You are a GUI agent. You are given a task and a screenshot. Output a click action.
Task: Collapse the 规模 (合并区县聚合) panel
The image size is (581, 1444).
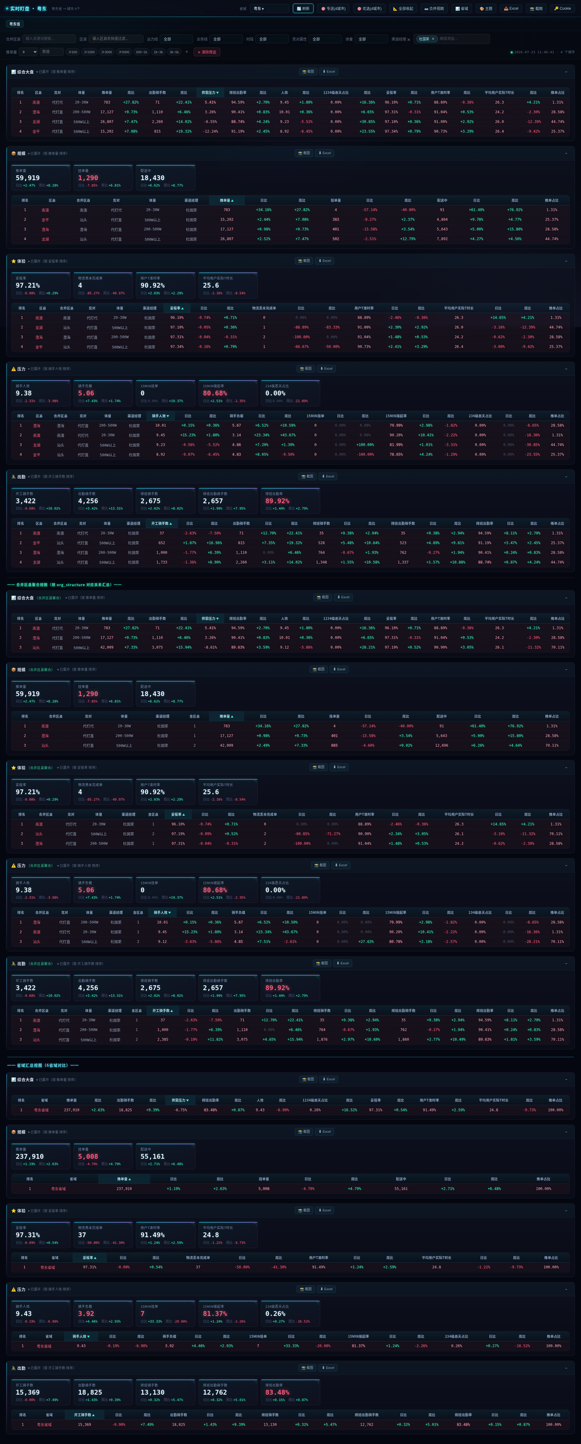point(566,670)
